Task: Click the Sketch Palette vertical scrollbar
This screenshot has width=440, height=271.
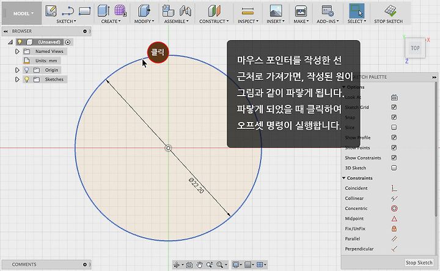Action: pos(436,150)
